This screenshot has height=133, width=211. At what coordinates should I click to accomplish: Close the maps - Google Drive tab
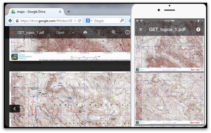(x=60, y=12)
